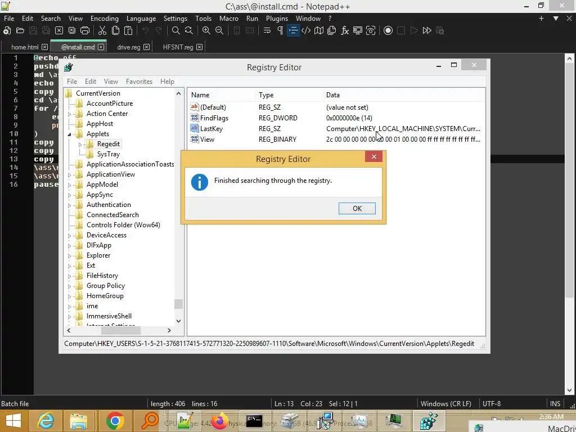Toggle Show All Characters pilcrow icon
Screen dimensions: 576x432
280,30
